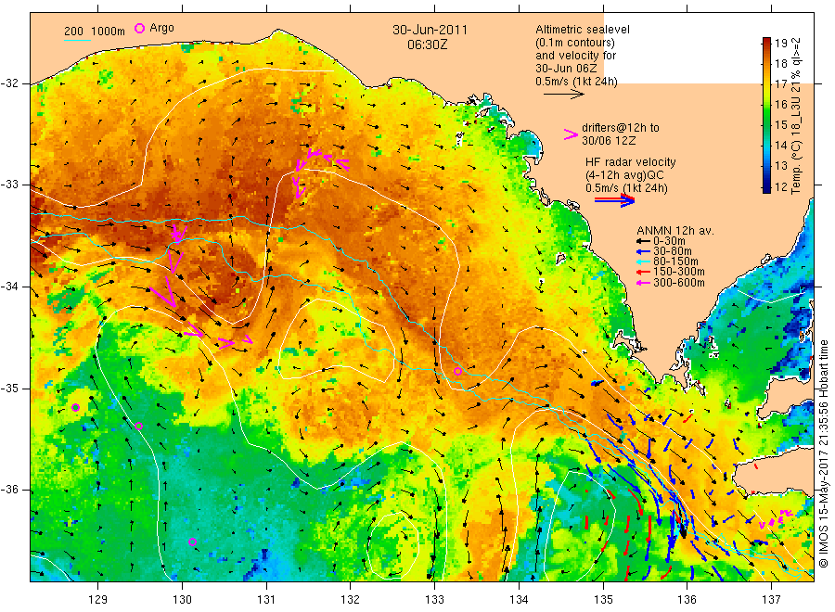
Task: Click the 'Argo' legend label
Action: pyautogui.click(x=161, y=28)
